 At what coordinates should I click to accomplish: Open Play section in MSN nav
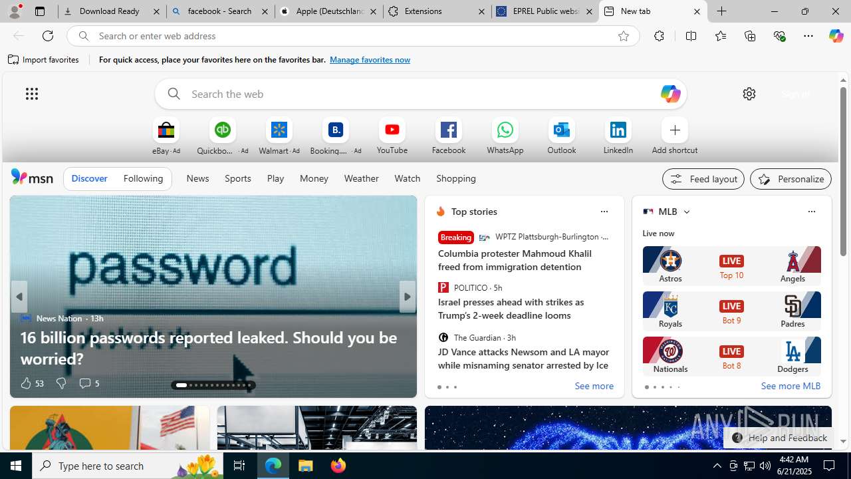pyautogui.click(x=275, y=178)
